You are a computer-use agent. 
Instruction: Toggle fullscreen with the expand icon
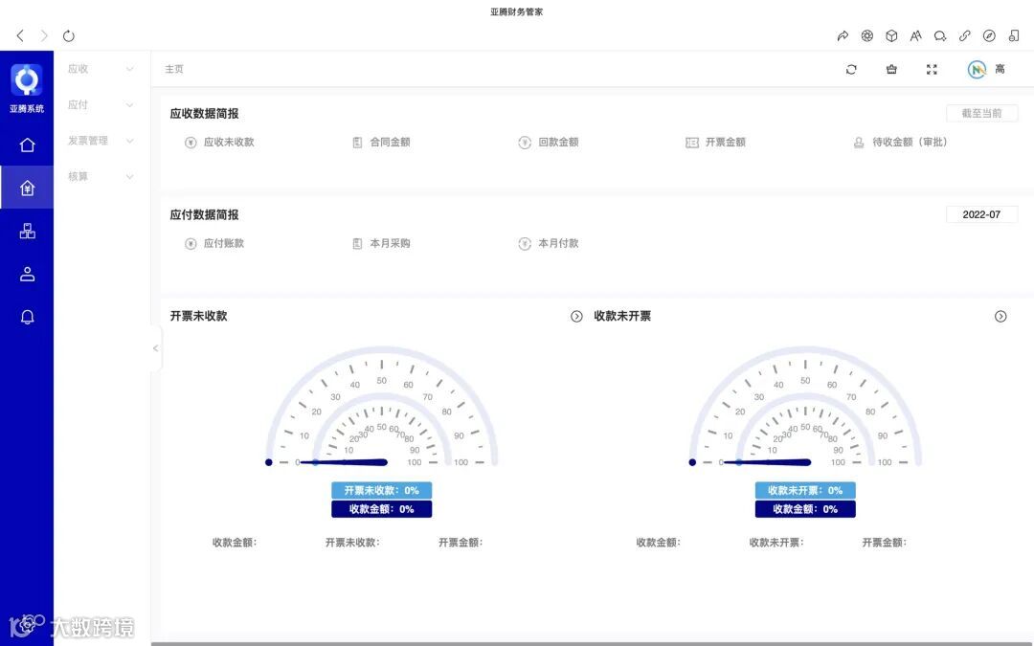pos(932,69)
